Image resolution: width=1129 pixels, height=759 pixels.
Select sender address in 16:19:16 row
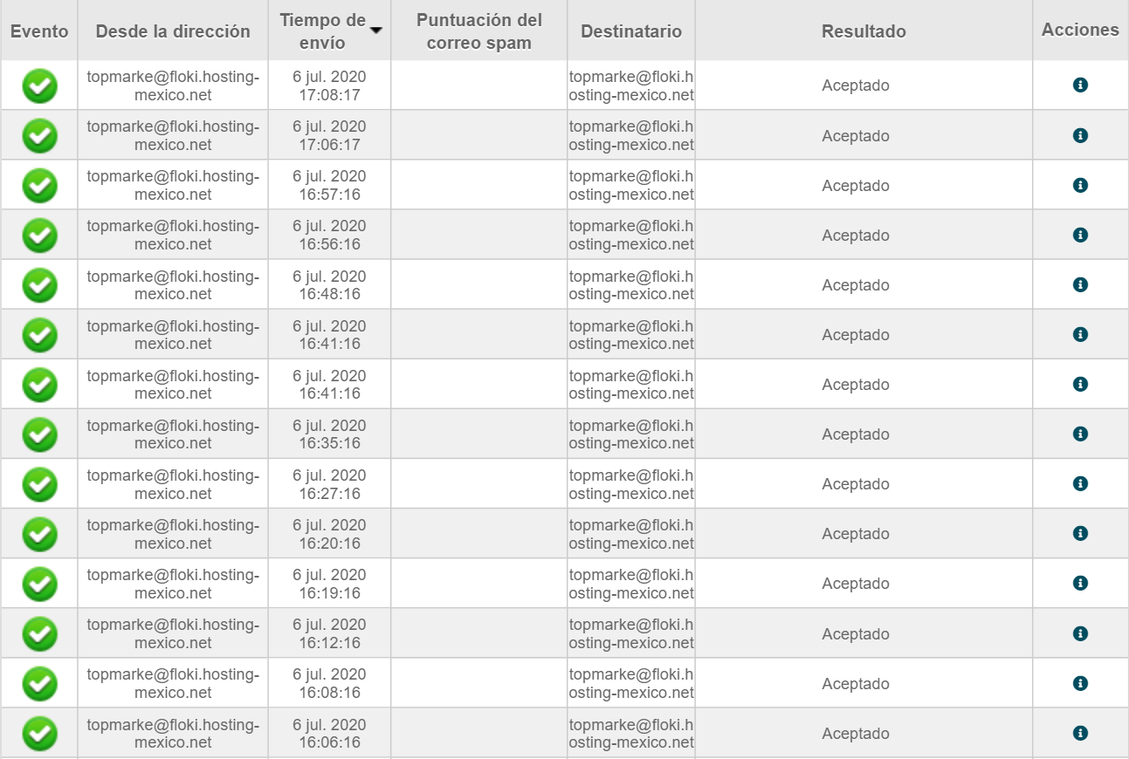point(173,584)
